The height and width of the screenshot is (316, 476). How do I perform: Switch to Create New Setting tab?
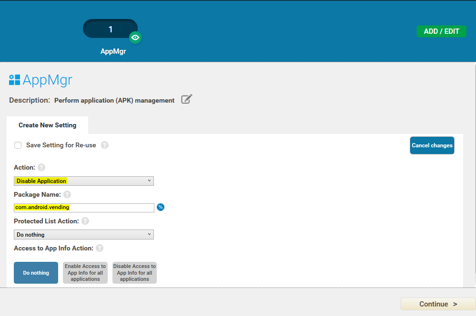[x=47, y=125]
